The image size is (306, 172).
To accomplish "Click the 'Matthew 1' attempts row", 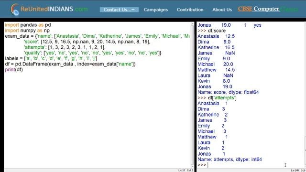I will (x=213, y=137).
